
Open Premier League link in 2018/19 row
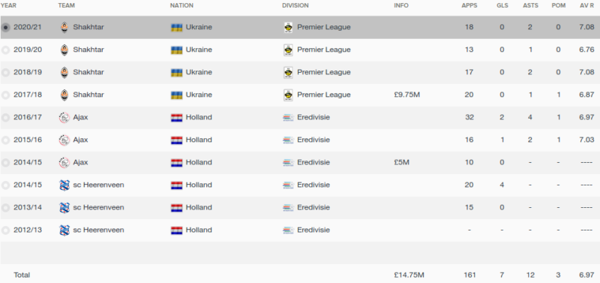point(324,72)
